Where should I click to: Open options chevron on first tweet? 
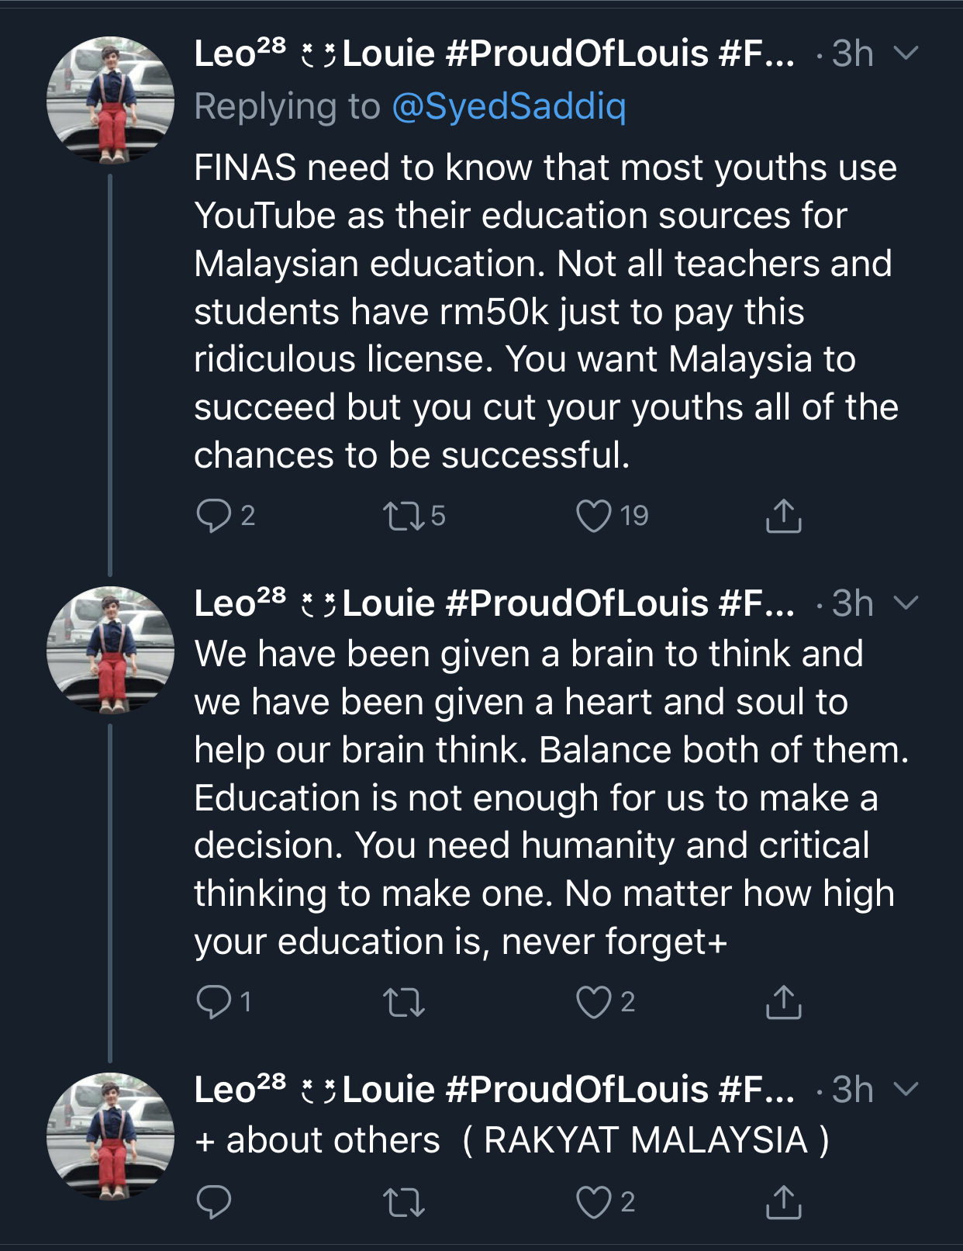906,53
